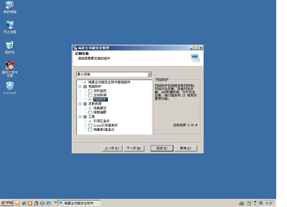Launch the blue round quick launch icon
Viewport: 287px width, 207px height.
[49, 203]
